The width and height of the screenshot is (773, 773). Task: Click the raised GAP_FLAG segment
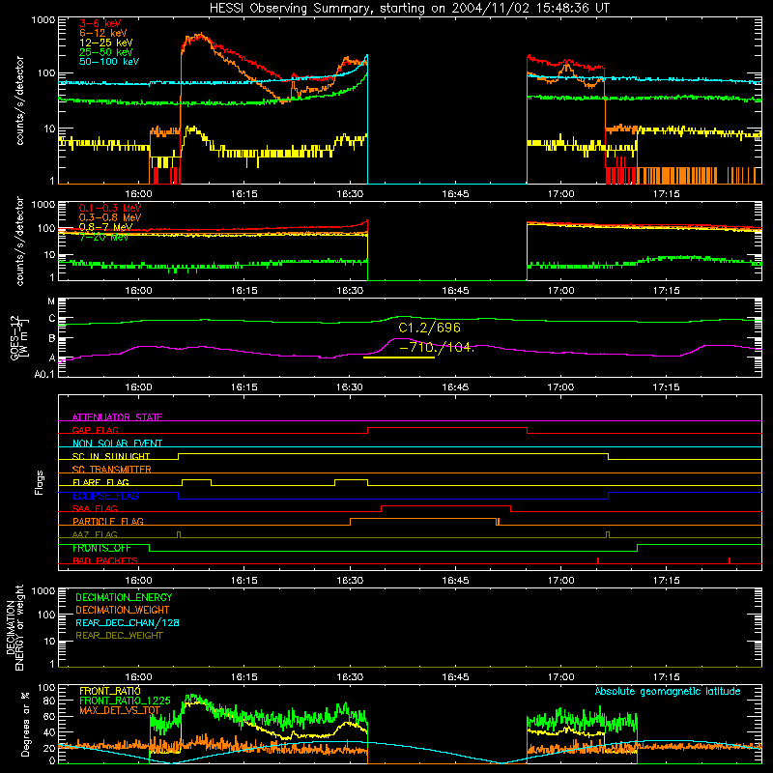click(447, 428)
